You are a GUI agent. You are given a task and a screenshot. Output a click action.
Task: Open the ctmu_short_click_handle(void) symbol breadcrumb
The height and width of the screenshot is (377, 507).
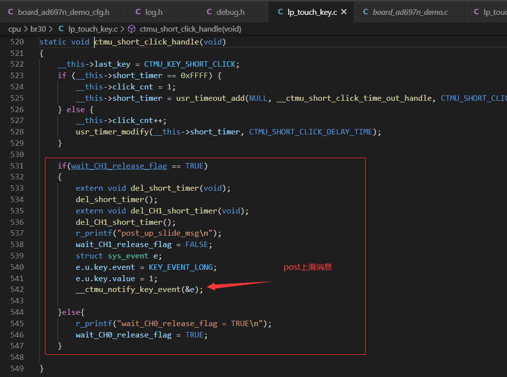(190, 29)
